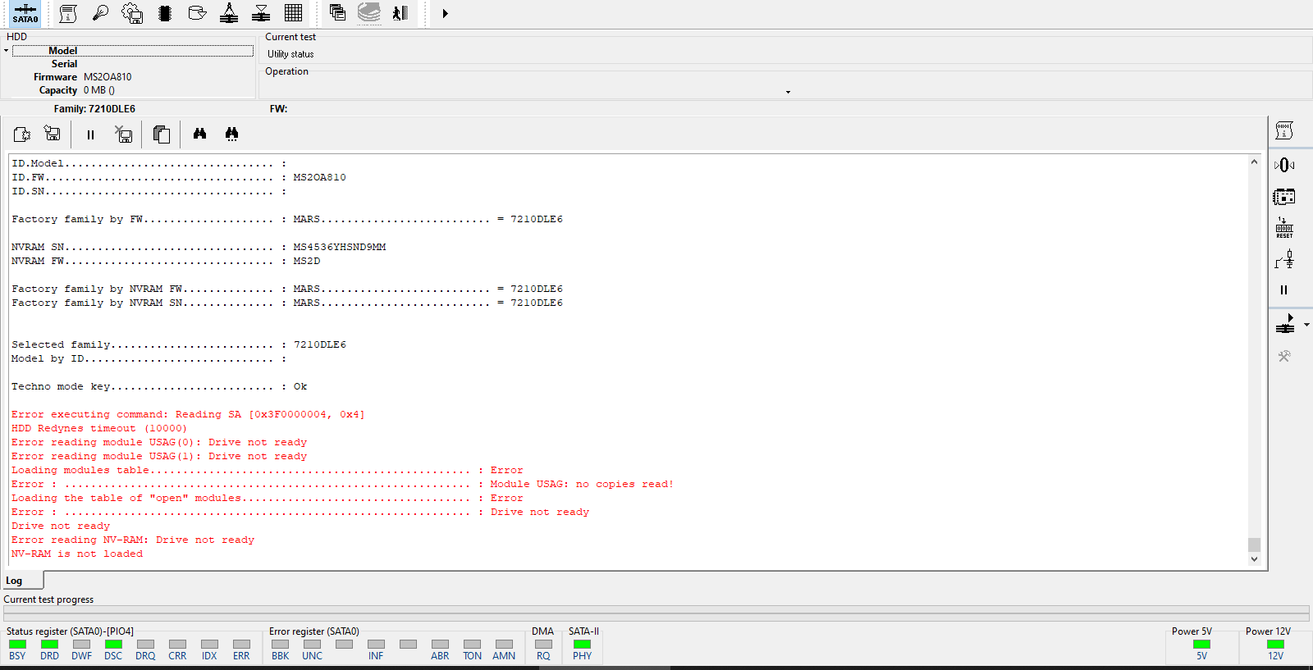This screenshot has height=670, width=1313.
Task: Click the Current test progress bar
Action: click(x=656, y=613)
